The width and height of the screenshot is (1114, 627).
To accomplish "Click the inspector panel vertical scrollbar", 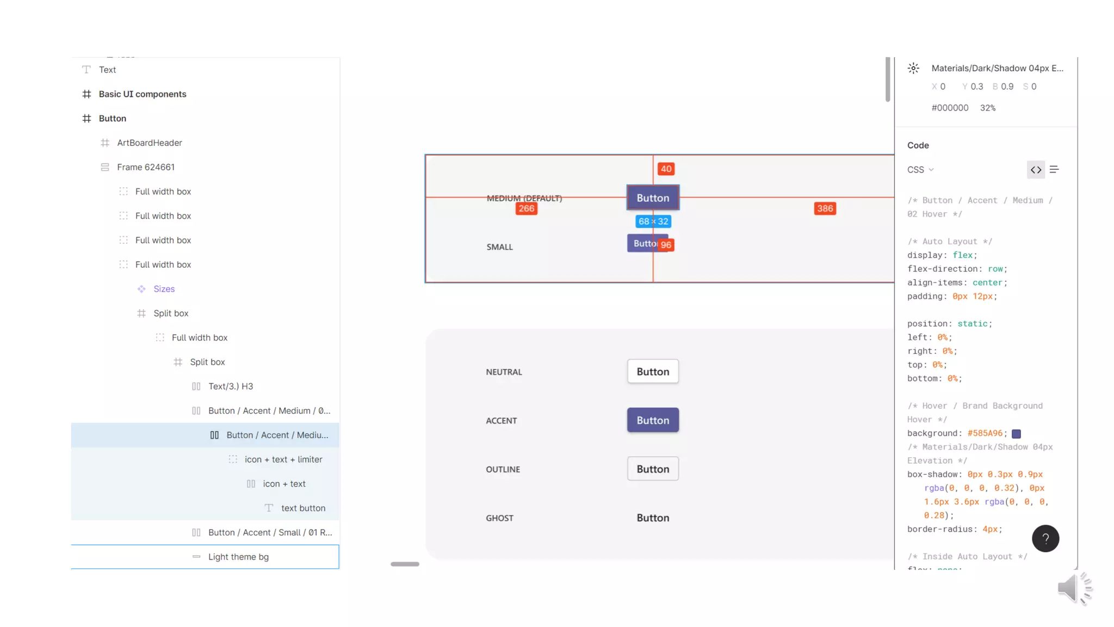I will [x=888, y=80].
